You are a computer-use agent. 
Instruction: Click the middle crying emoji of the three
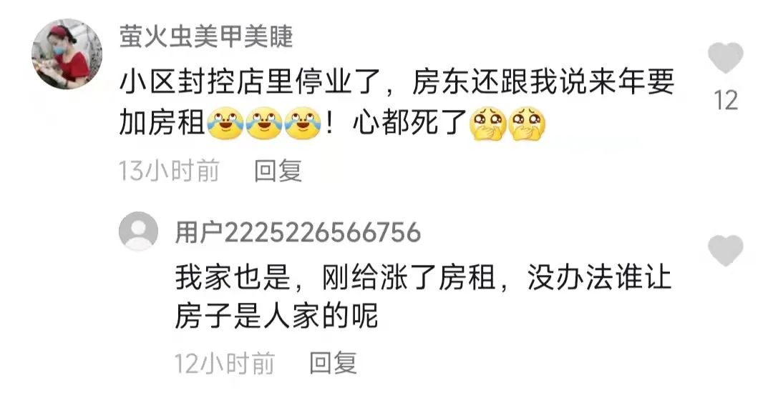[x=264, y=123]
